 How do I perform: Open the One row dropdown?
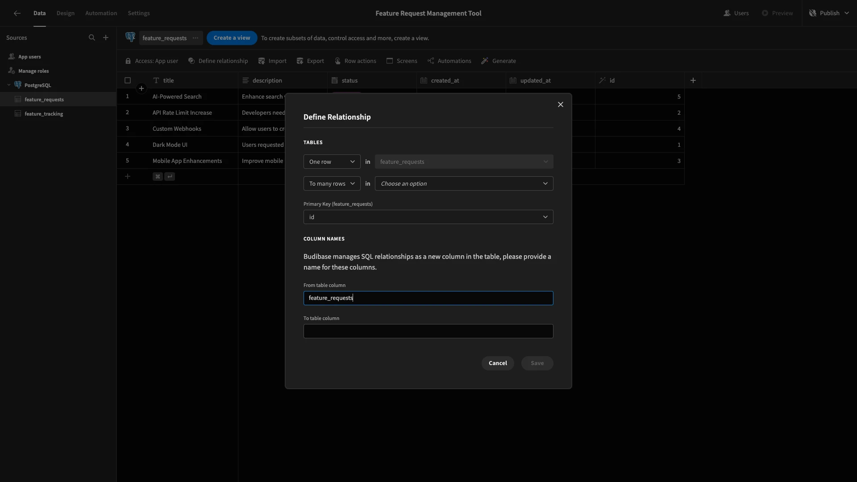pos(332,162)
